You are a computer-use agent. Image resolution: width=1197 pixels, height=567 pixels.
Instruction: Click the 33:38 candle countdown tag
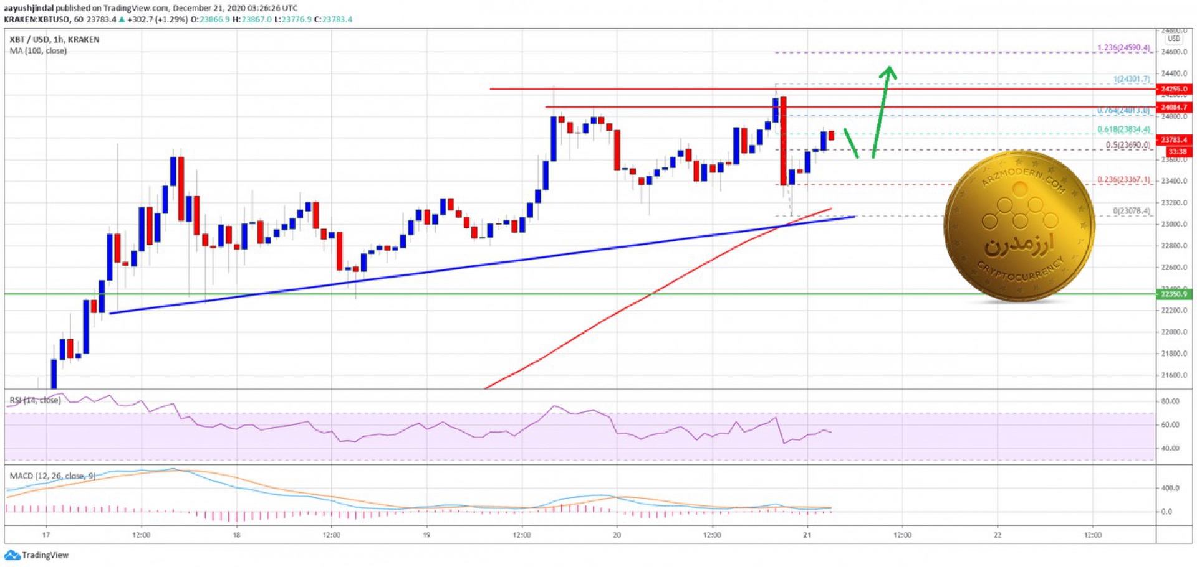[1177, 151]
